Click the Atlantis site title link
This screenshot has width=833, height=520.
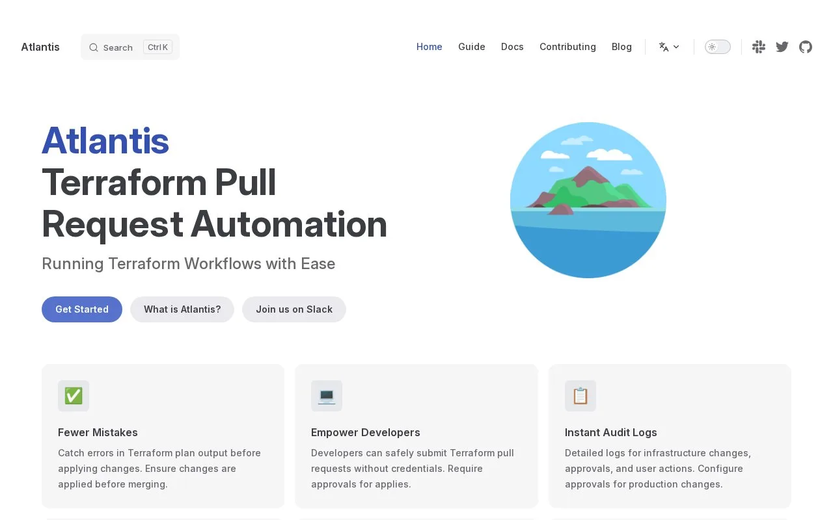point(40,47)
